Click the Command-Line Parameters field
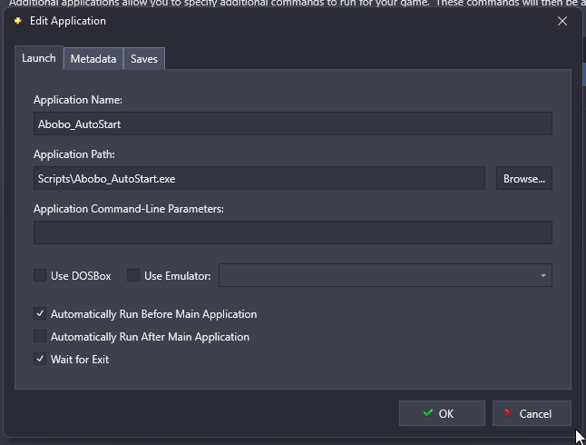Viewport: 586px width, 445px height. point(292,232)
